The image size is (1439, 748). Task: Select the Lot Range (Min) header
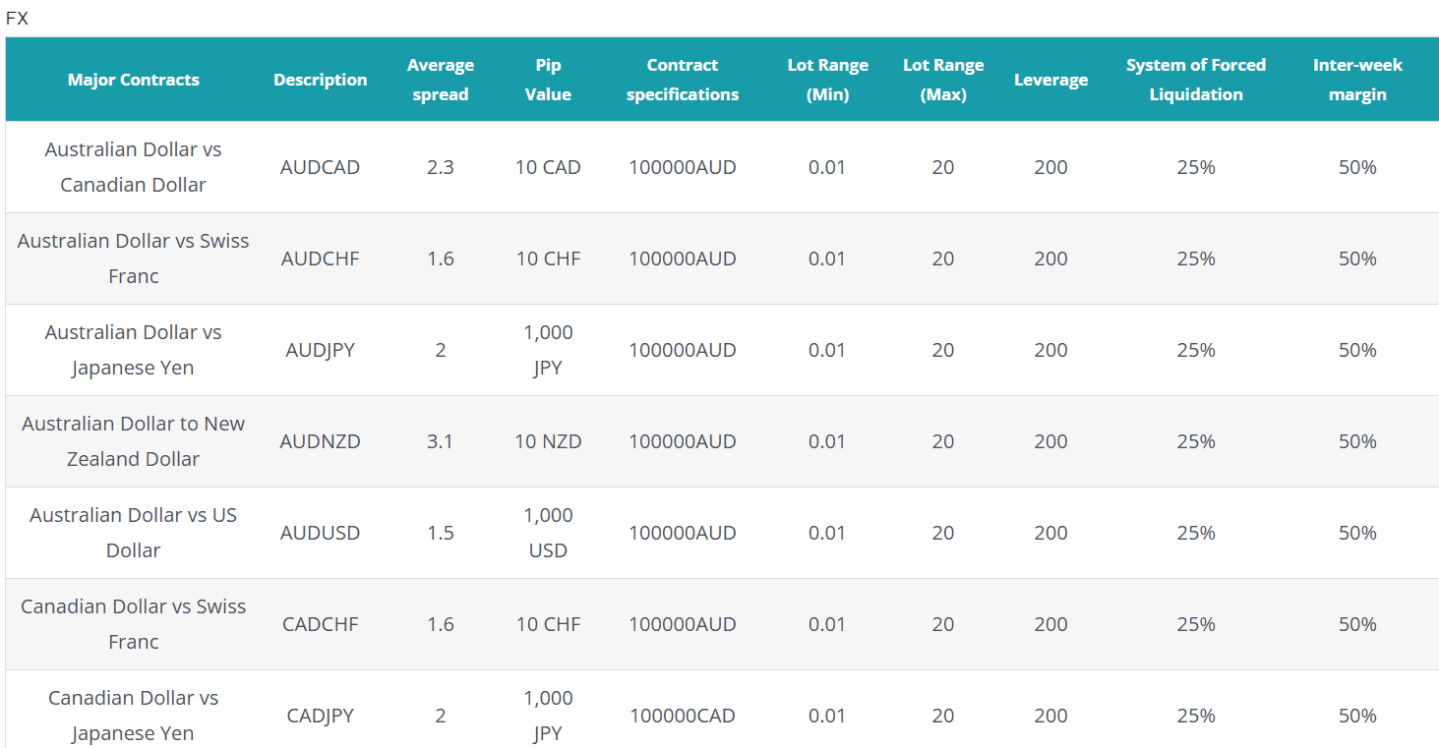pos(827,80)
